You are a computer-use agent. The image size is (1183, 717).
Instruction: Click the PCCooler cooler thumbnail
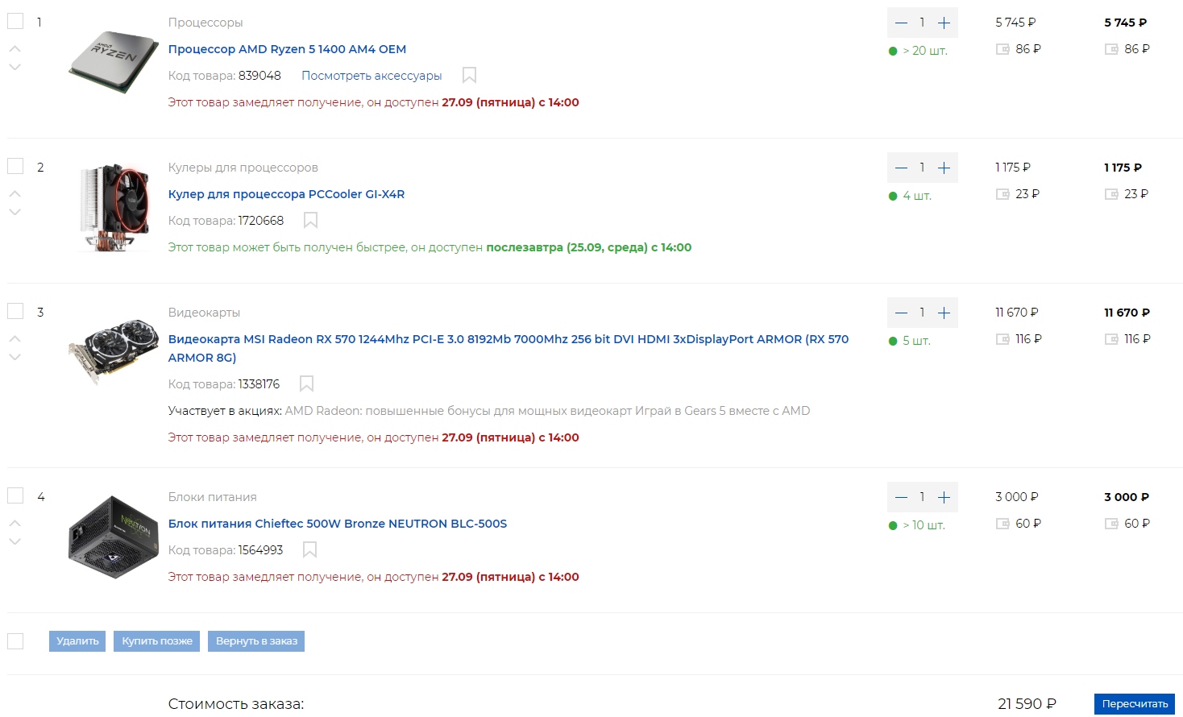114,208
